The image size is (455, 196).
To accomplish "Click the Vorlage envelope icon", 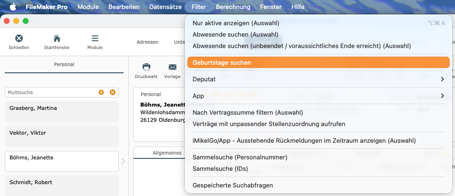I will coord(173,67).
